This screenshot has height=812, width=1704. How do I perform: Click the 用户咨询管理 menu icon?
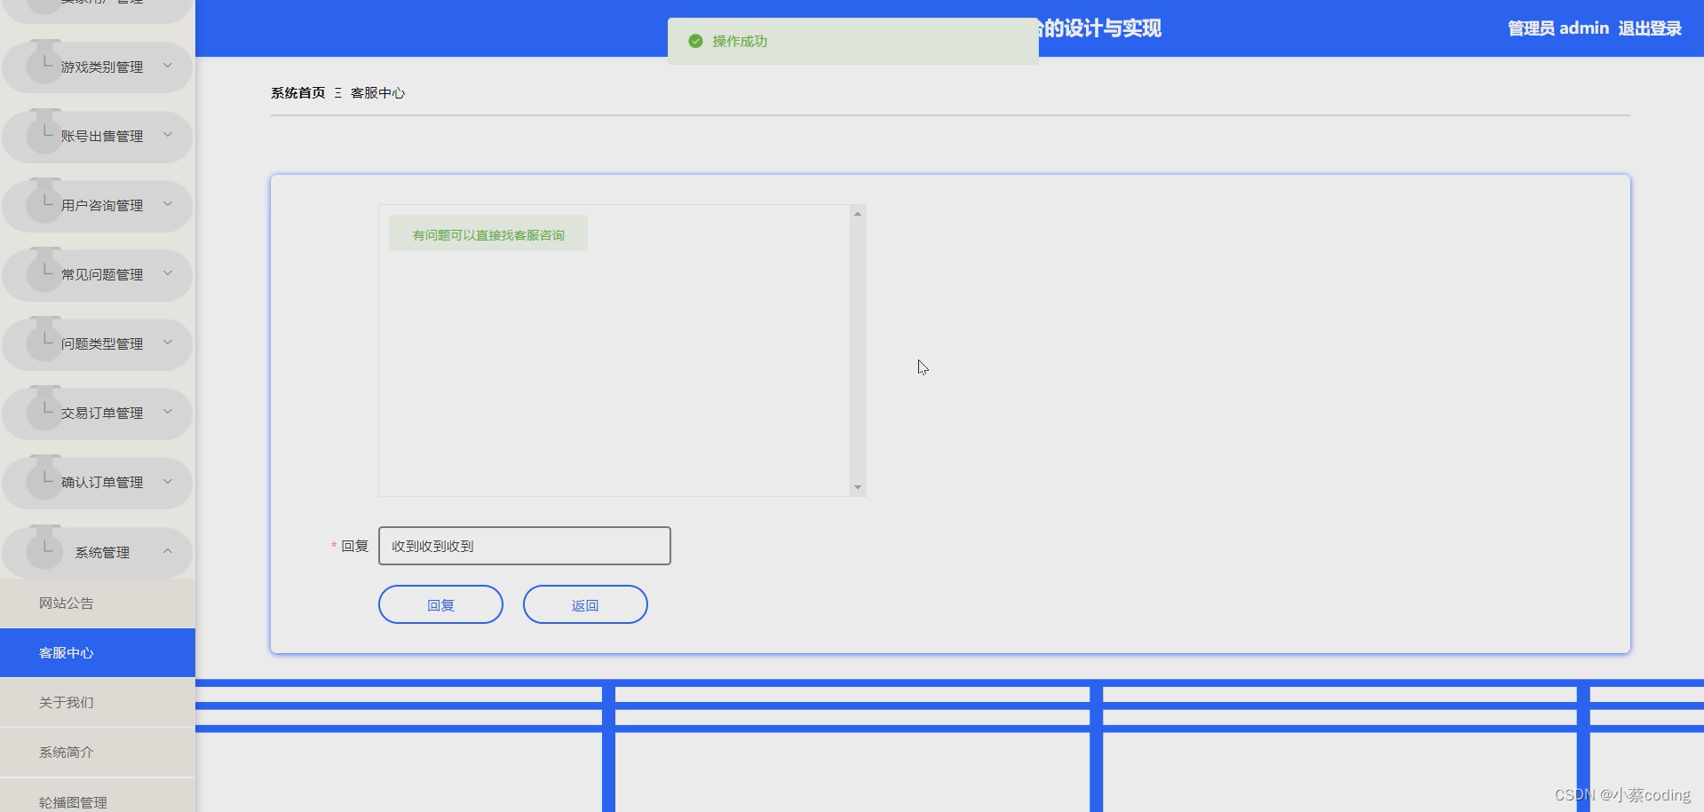coord(44,201)
